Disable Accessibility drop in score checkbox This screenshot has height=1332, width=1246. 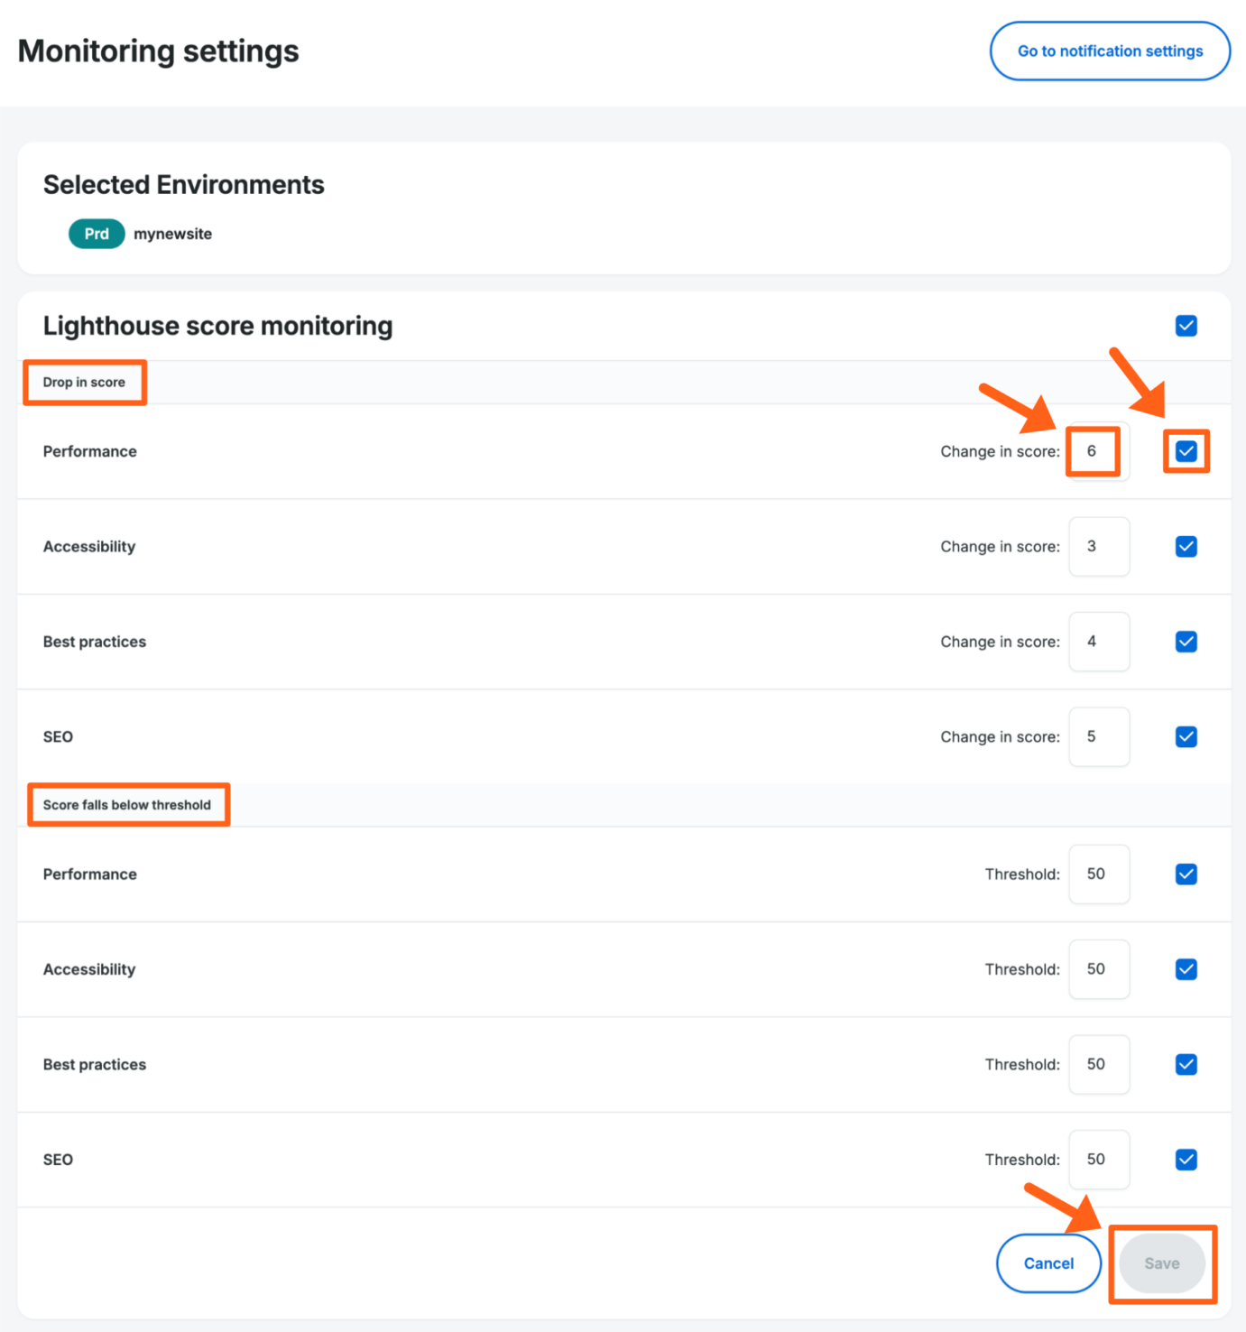click(x=1186, y=547)
